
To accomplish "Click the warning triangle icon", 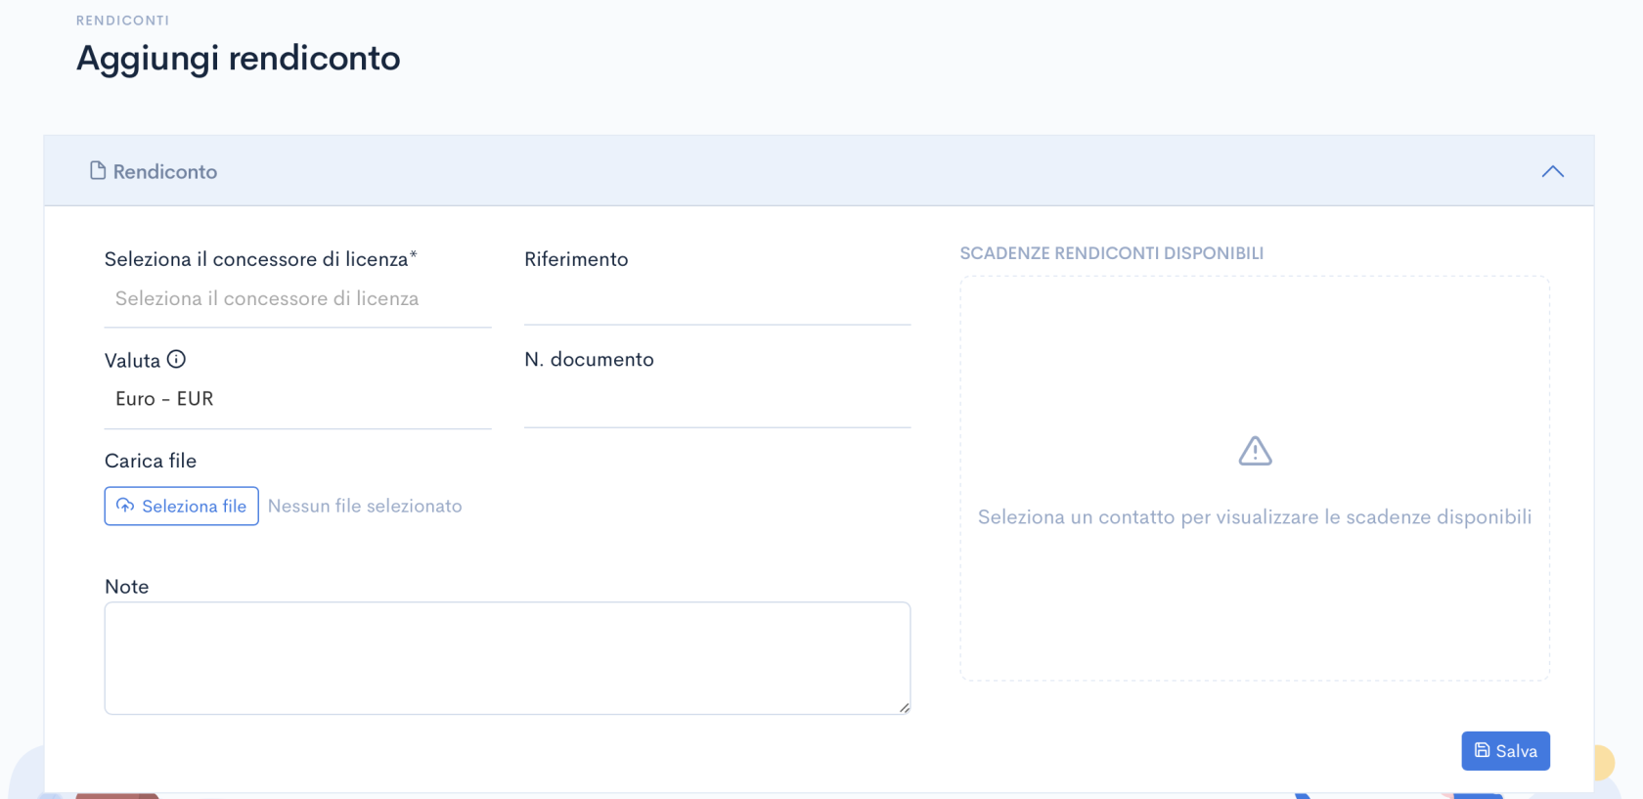I will click(x=1255, y=451).
